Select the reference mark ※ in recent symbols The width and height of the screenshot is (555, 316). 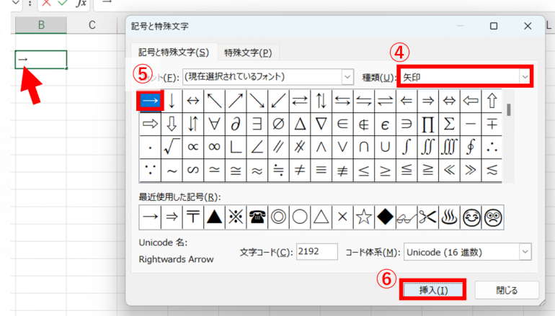point(236,217)
